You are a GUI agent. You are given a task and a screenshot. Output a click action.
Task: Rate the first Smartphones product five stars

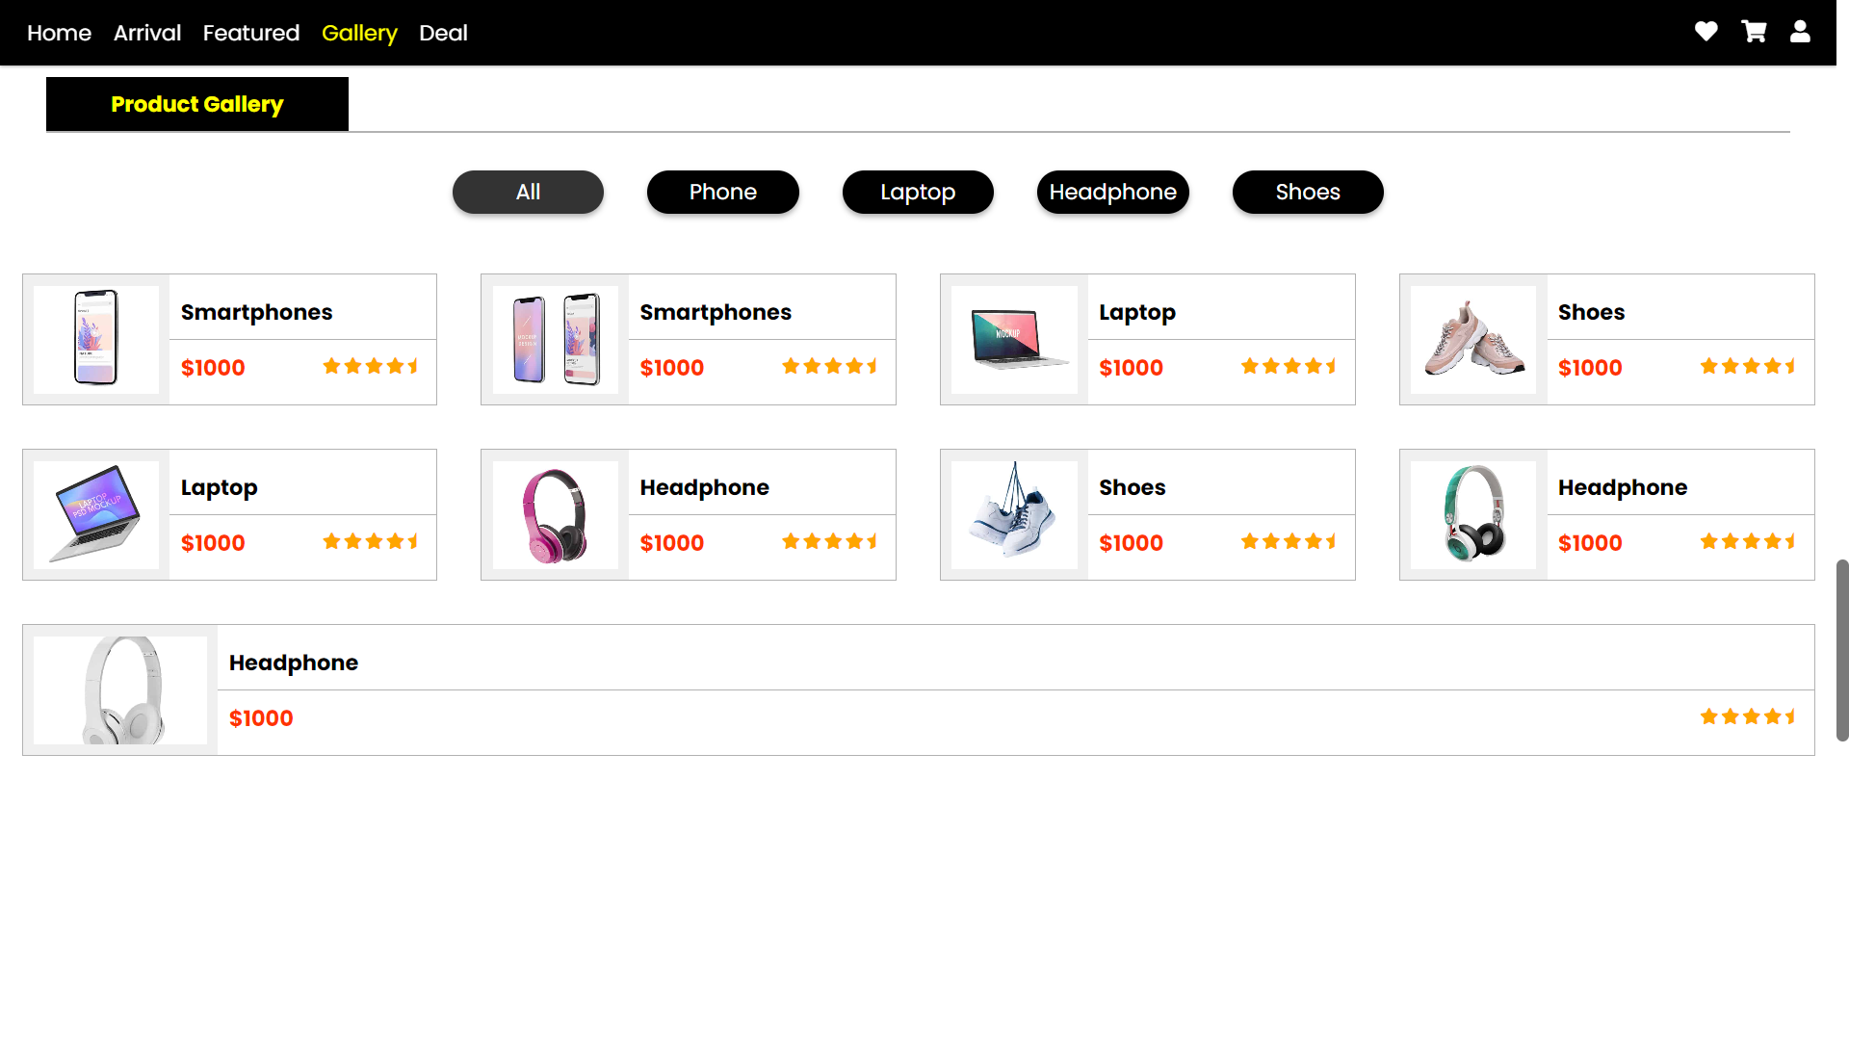(x=414, y=367)
